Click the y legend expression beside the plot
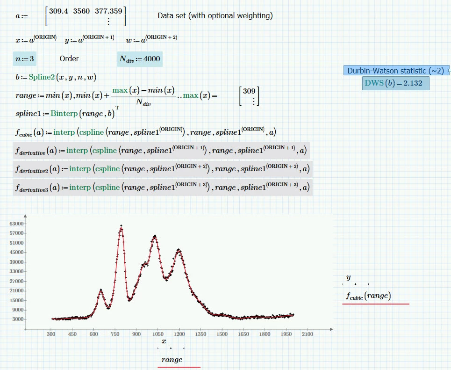The height and width of the screenshot is (370, 451). click(x=349, y=277)
